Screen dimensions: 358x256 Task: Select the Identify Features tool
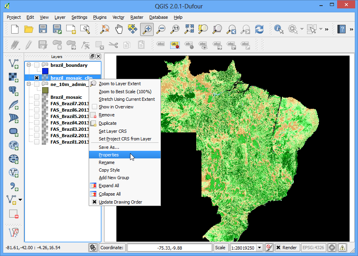[279, 29]
